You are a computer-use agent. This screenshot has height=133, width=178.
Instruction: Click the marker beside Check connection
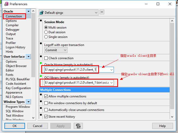tap(41, 56)
